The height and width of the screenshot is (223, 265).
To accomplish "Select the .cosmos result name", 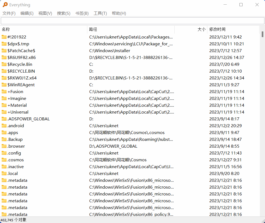I will 16,160.
